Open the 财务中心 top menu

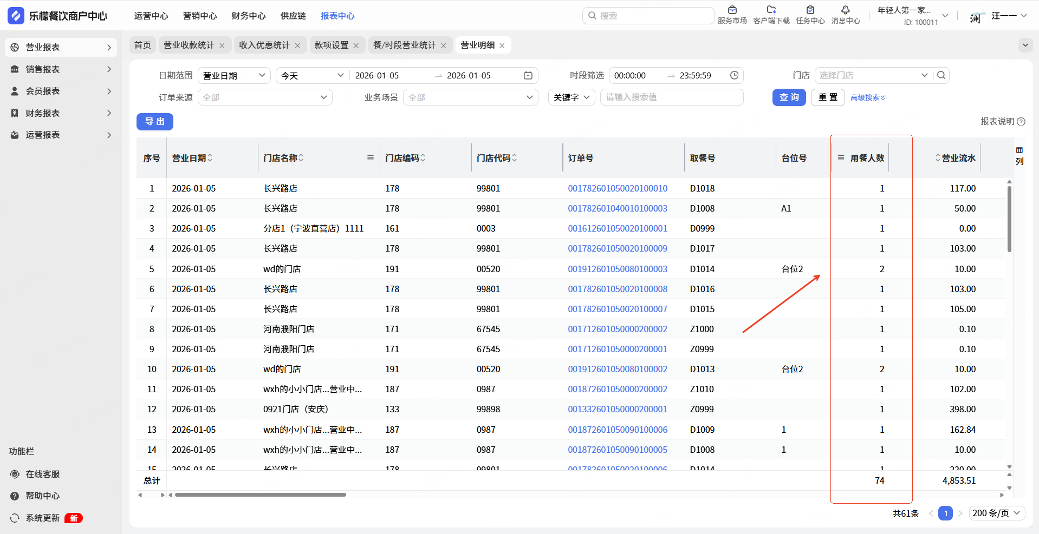(248, 16)
